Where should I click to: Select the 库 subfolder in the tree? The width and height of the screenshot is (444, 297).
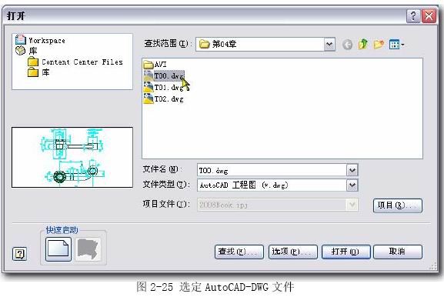38,72
